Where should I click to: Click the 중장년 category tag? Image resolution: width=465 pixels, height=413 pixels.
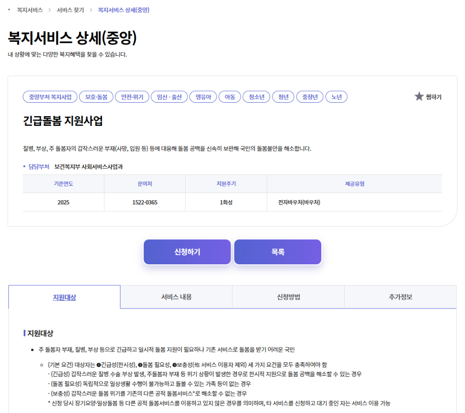pos(310,97)
